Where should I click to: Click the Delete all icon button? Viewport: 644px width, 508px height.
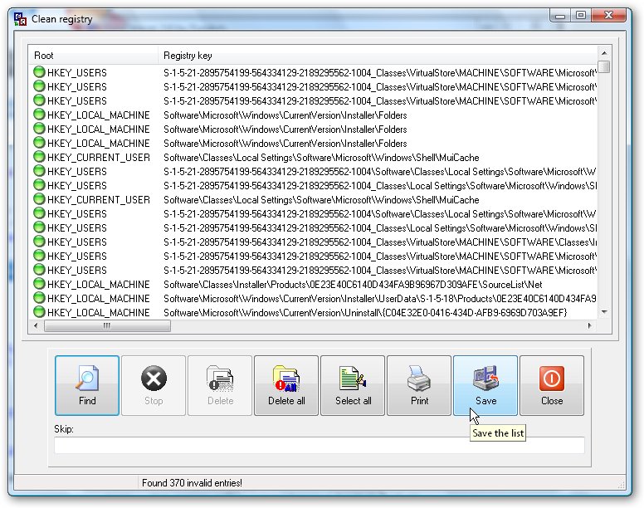286,385
